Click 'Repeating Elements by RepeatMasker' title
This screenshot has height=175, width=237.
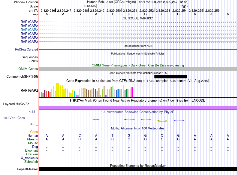pos(138,166)
